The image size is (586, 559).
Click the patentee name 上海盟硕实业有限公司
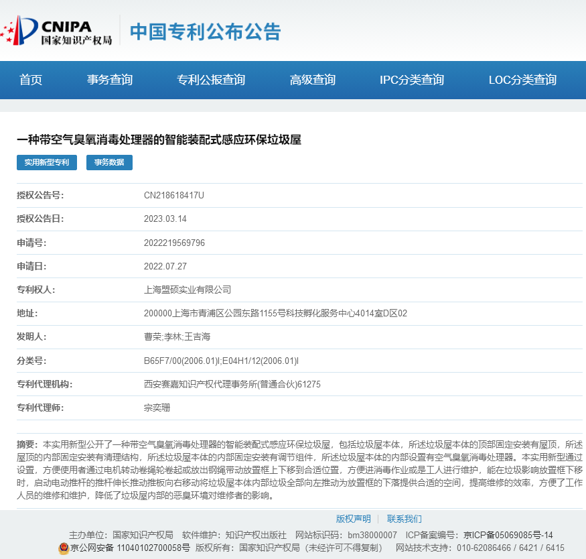(x=188, y=290)
